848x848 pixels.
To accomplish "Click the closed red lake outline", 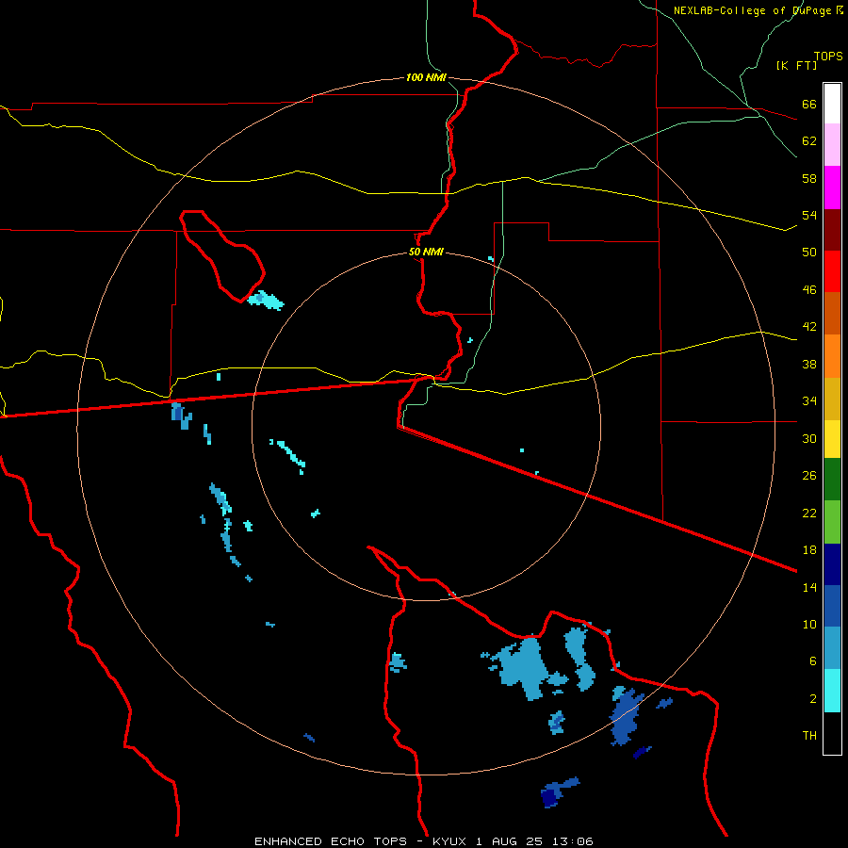I will [x=221, y=256].
